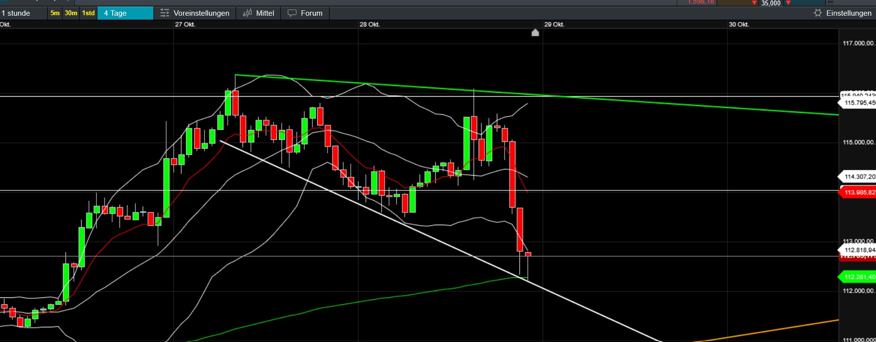
Task: Click the Mittel price type button
Action: [x=265, y=13]
